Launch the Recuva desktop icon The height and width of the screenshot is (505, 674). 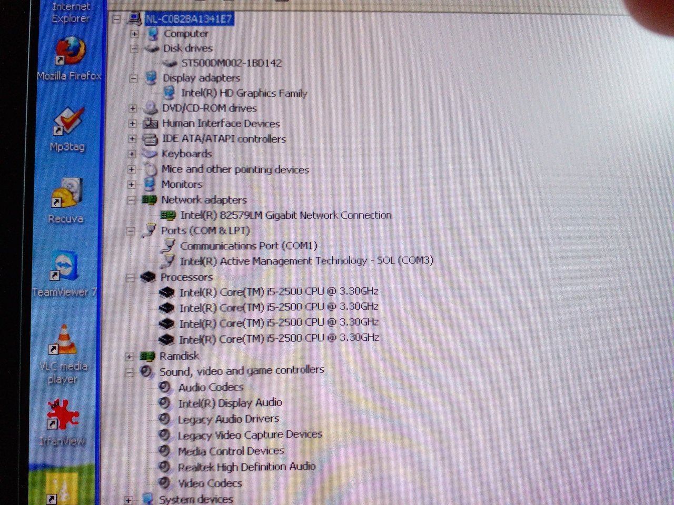67,200
